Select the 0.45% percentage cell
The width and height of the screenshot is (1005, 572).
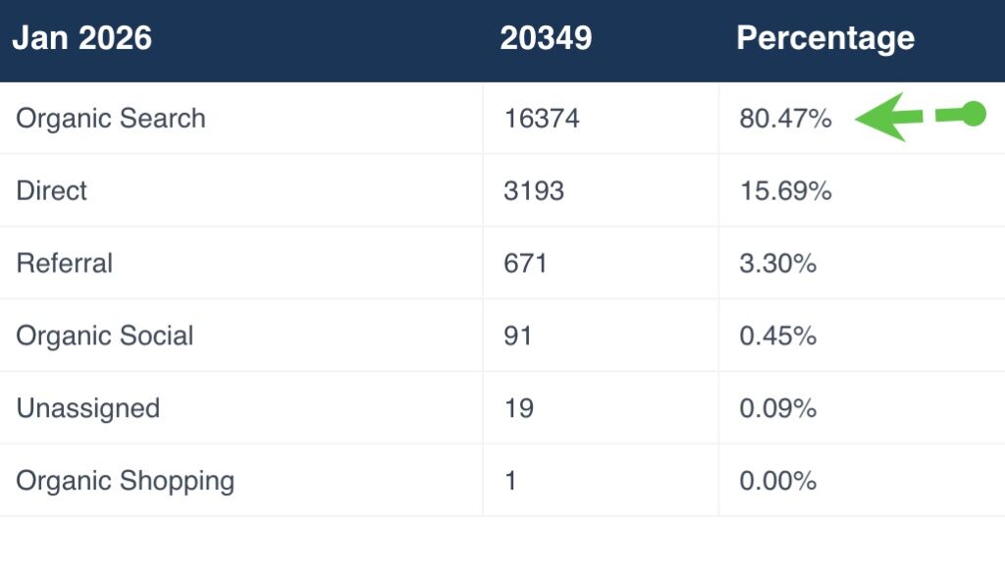(x=778, y=336)
